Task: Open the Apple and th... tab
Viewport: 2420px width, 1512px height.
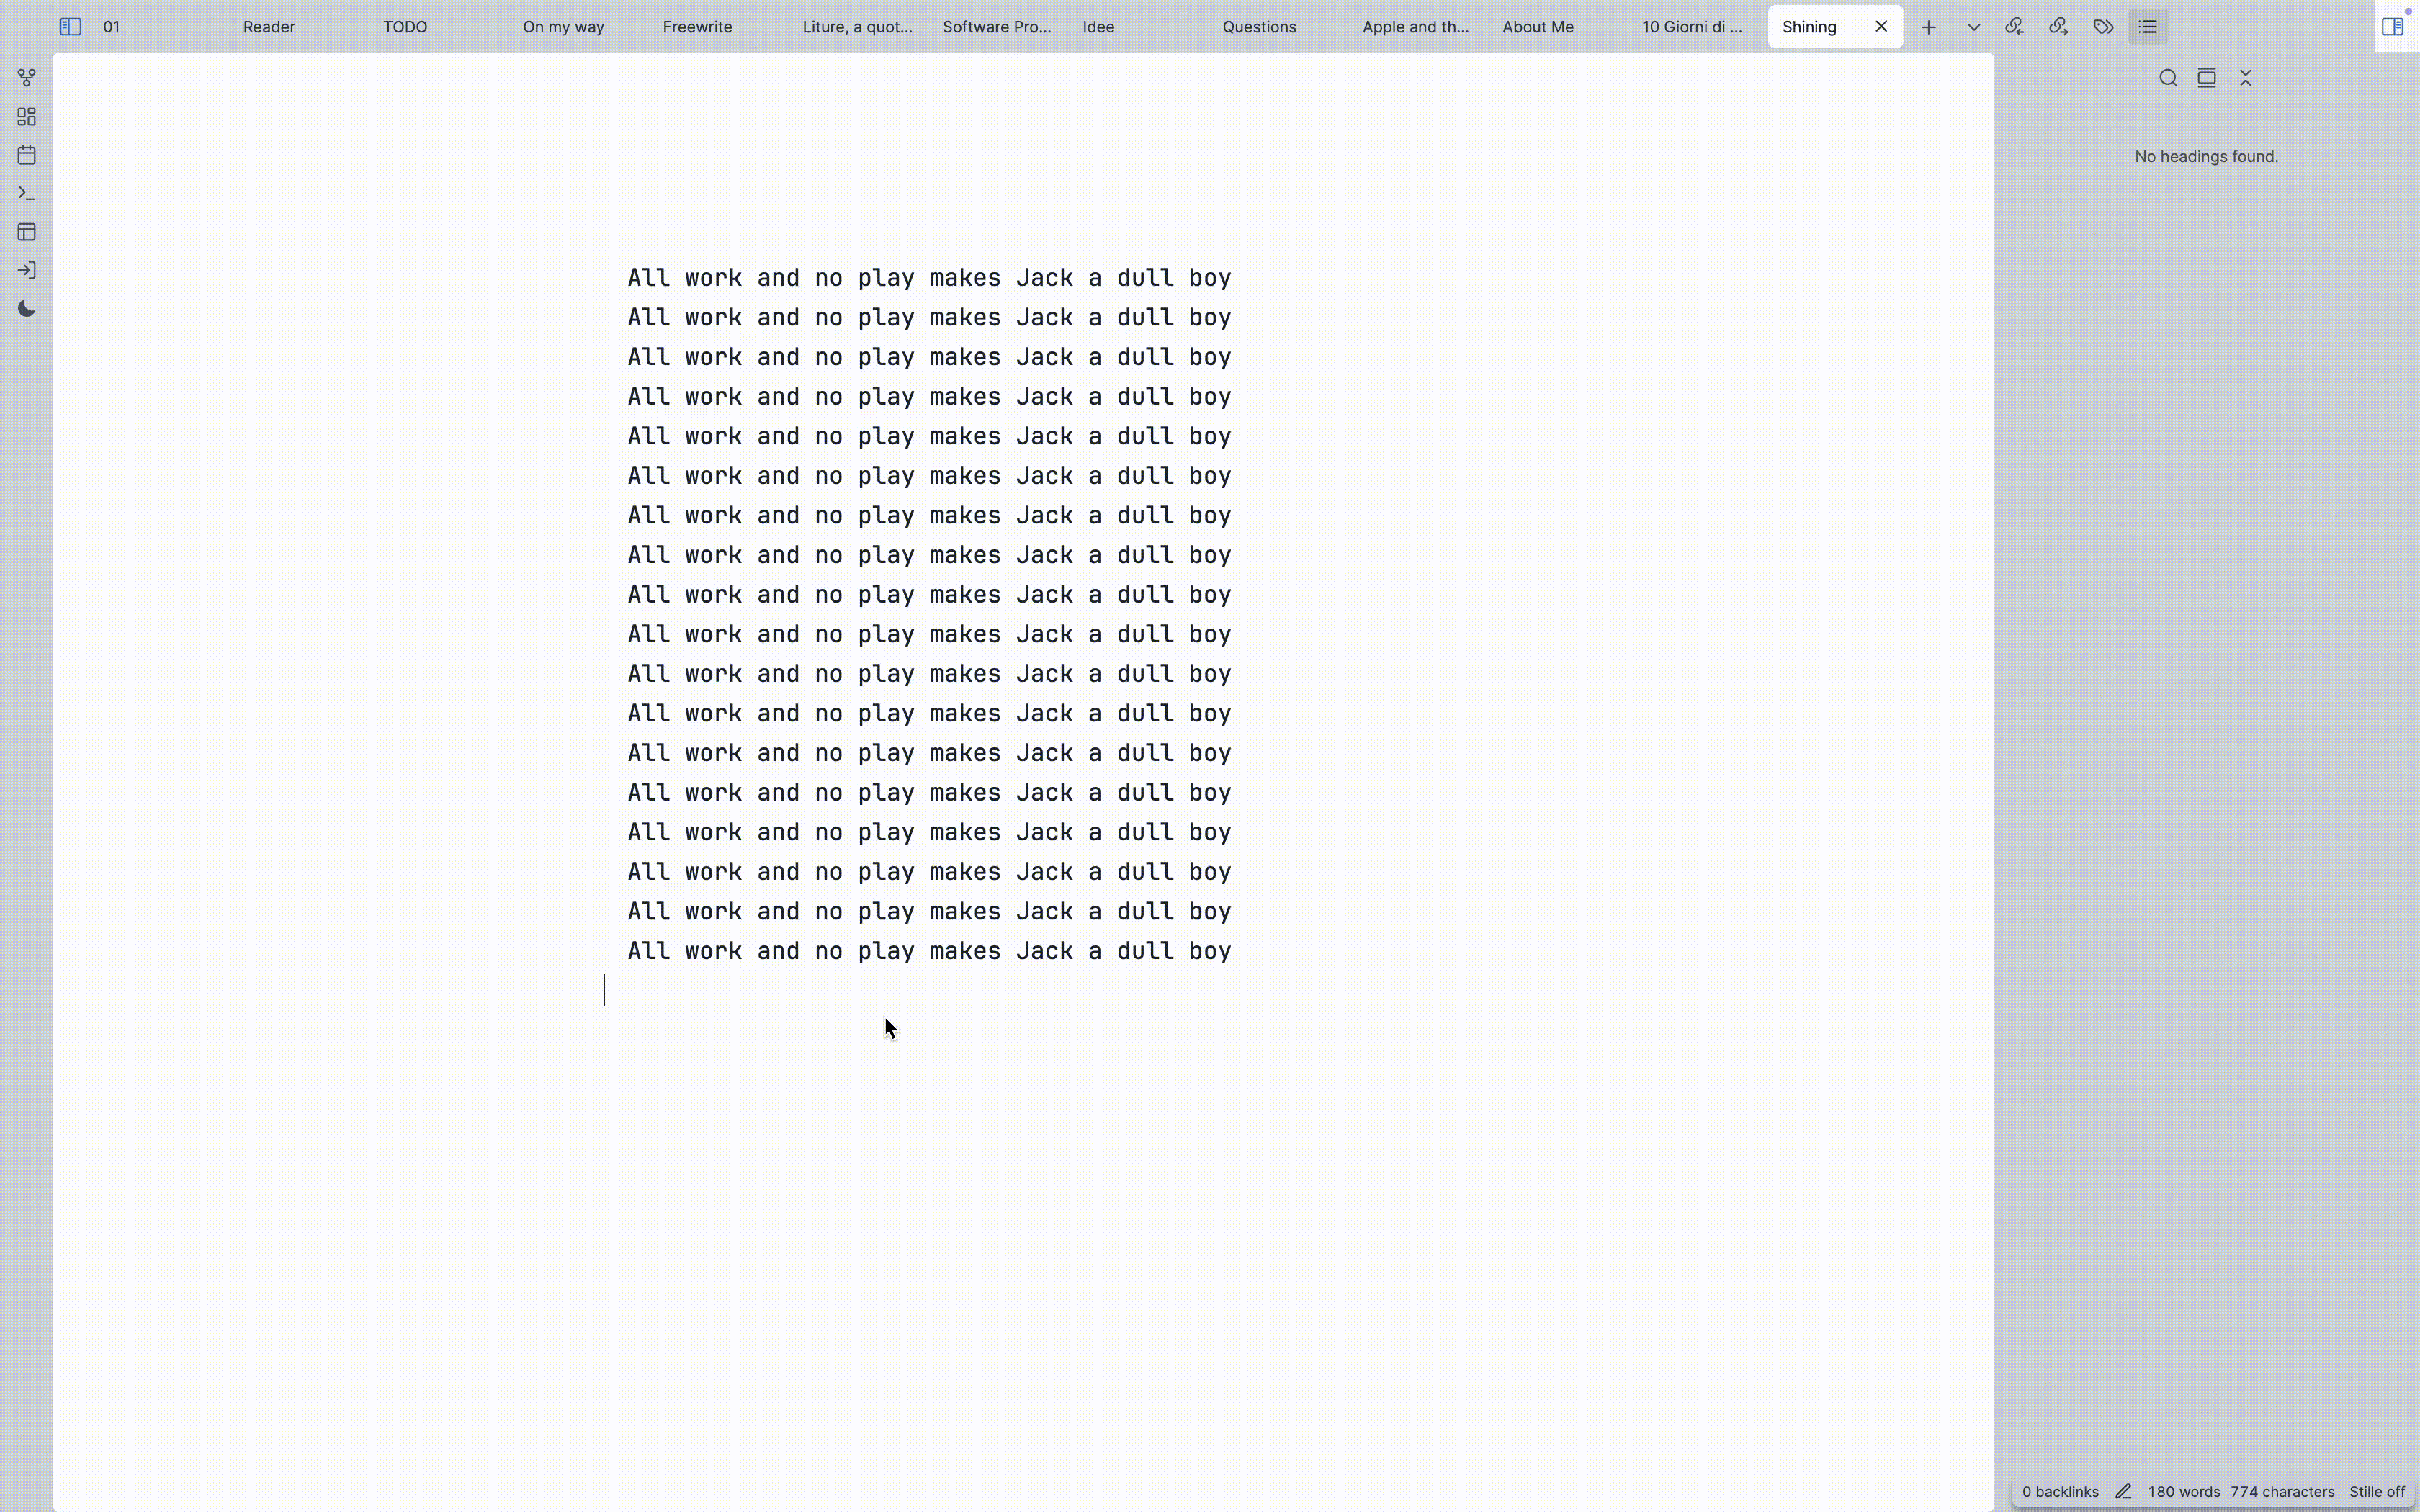Action: tap(1415, 27)
